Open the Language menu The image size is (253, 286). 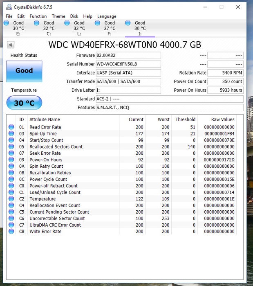tap(107, 16)
